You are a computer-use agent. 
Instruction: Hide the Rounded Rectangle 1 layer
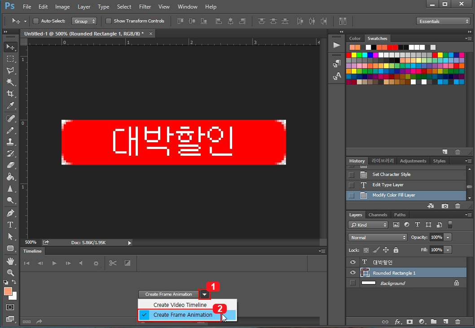pos(353,272)
